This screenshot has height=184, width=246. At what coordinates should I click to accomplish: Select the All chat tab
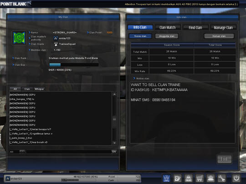point(15,89)
